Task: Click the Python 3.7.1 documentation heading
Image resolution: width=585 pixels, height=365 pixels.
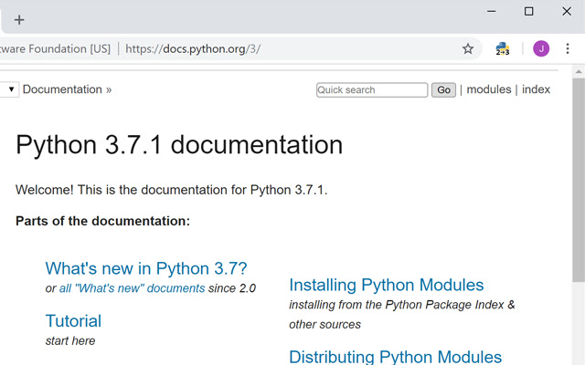Action: (x=179, y=144)
